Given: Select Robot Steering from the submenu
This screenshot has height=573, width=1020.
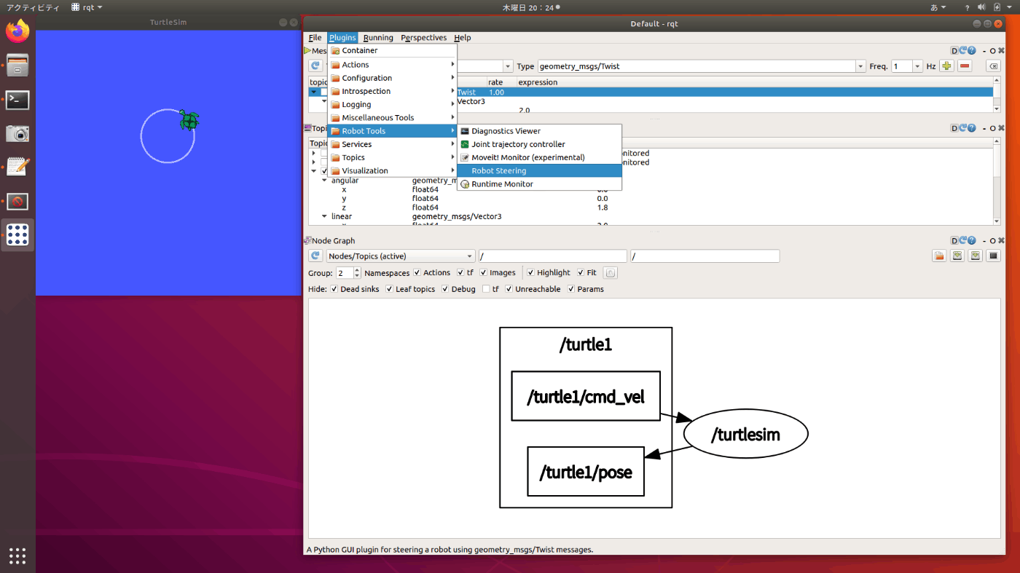Looking at the screenshot, I should click(539, 170).
